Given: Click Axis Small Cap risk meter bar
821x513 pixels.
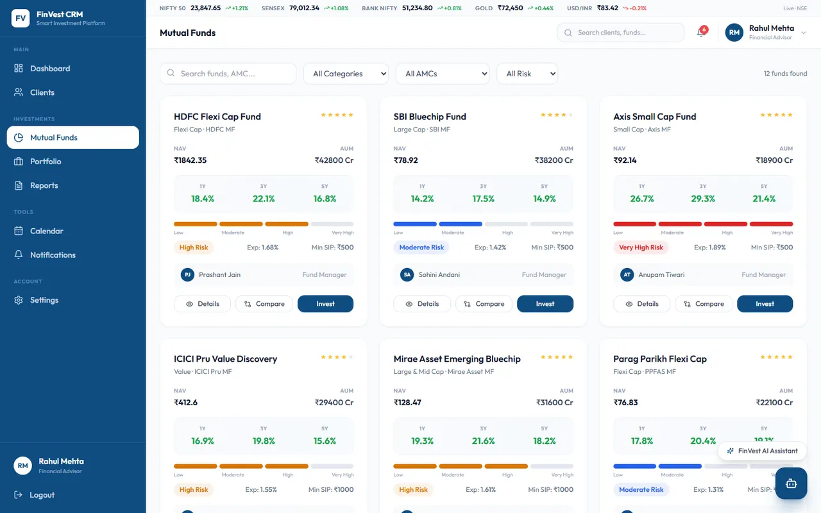Looking at the screenshot, I should (x=703, y=224).
